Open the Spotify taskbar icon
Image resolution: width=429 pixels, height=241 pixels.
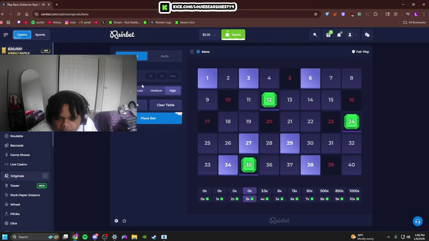85,237
